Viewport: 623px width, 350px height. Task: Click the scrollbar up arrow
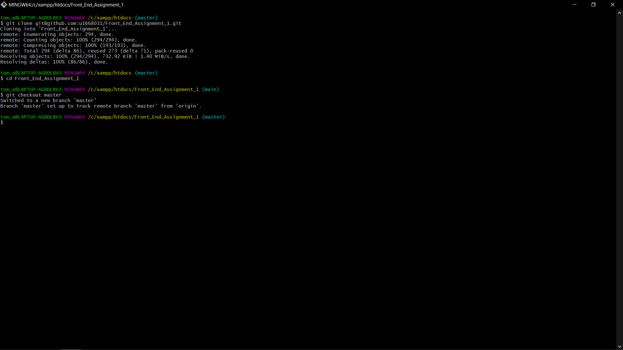pos(619,13)
